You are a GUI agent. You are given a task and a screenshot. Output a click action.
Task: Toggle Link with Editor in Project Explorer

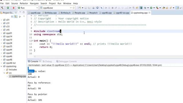(x=15, y=17)
